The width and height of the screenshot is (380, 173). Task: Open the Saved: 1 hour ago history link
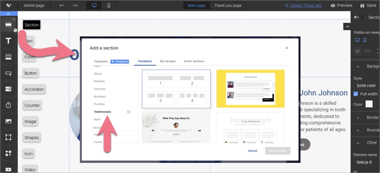(x=303, y=5)
